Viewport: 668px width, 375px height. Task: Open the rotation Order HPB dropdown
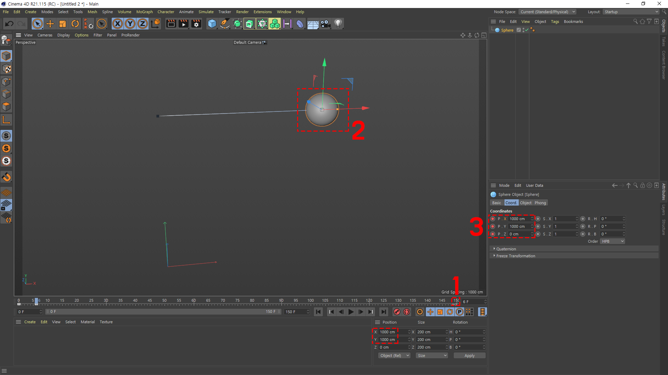[x=612, y=241]
